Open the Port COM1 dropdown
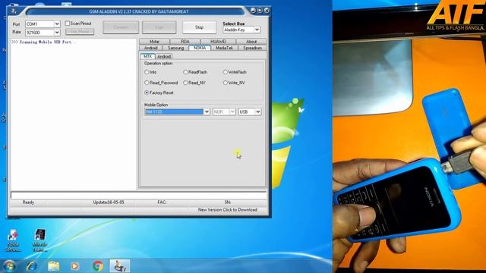The width and height of the screenshot is (486, 273). click(x=43, y=24)
